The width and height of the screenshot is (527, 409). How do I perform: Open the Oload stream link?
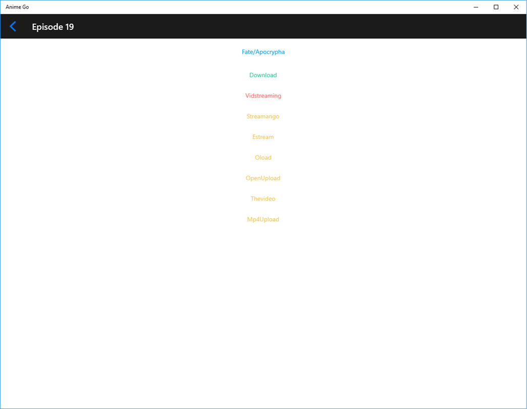click(x=263, y=157)
